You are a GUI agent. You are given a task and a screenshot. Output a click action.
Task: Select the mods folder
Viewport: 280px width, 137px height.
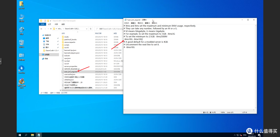point(66,37)
